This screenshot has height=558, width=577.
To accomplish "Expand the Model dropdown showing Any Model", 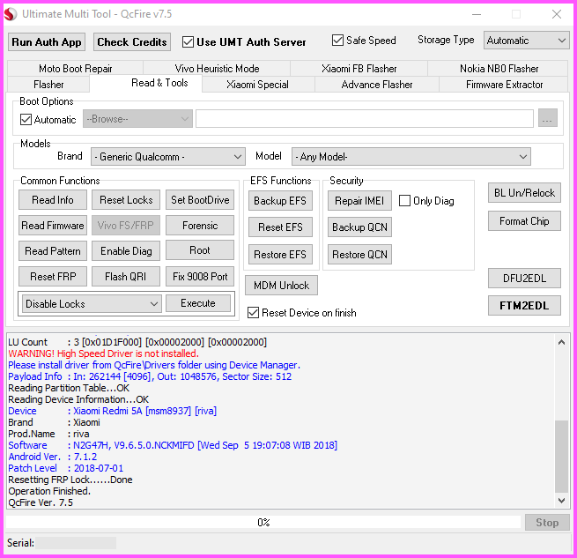I will (411, 157).
